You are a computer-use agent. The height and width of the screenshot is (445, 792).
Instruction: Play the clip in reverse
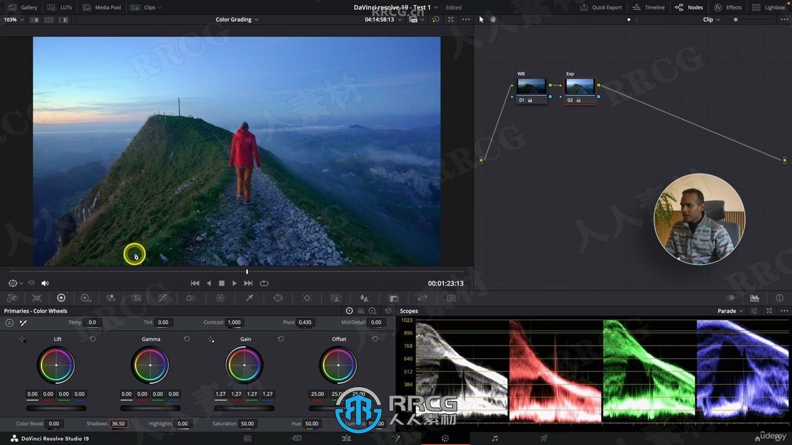[x=209, y=283]
